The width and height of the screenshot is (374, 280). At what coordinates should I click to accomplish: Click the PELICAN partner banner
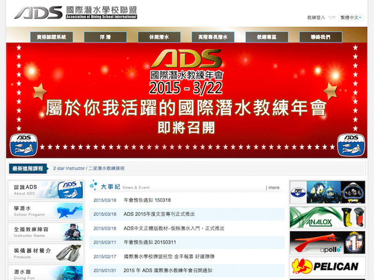click(327, 266)
